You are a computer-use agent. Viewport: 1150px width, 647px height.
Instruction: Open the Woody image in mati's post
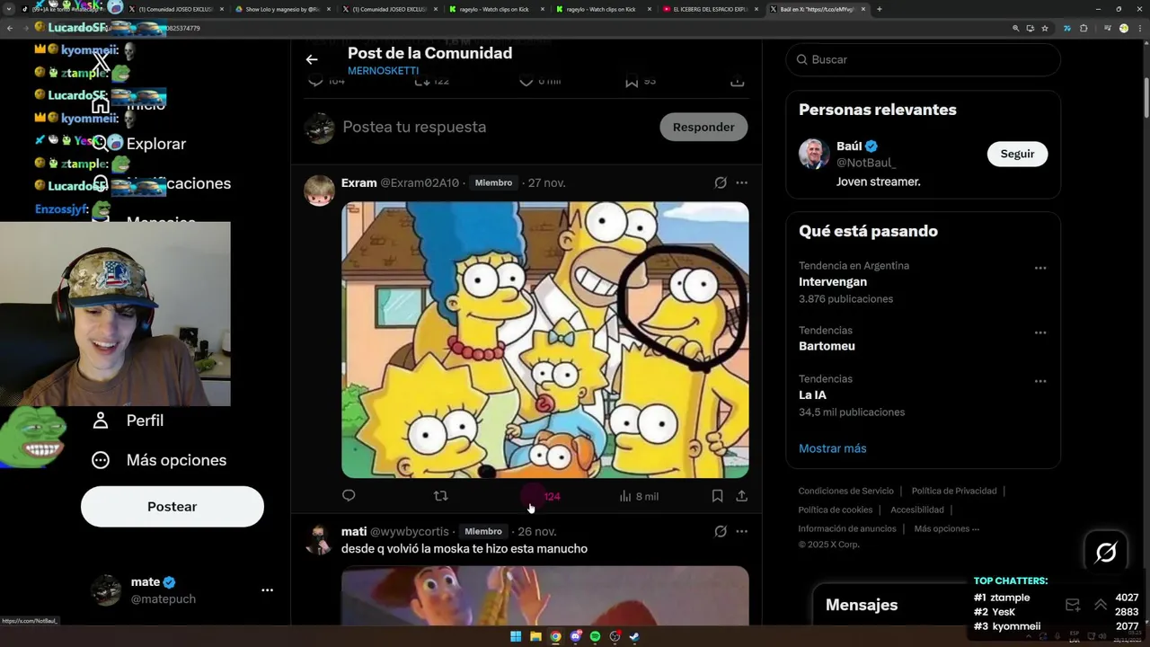545,595
